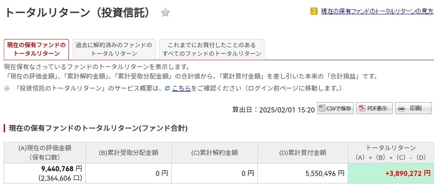Viewport: 441px width, 188px height.
Task: Click the トータルリターン(投資信託) page title
Action: click(x=78, y=13)
